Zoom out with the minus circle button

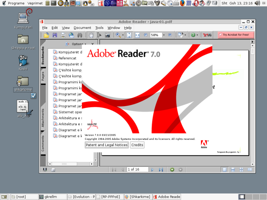(x=146, y=35)
